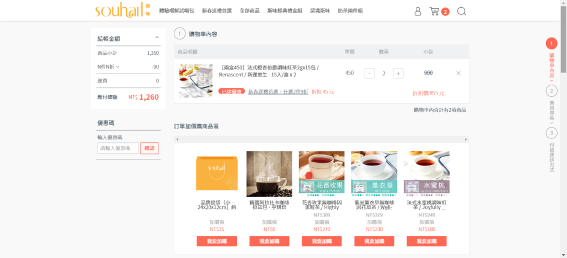The width and height of the screenshot is (567, 258).
Task: Jump to step 2 會員專區 side marker
Action: 551,91
